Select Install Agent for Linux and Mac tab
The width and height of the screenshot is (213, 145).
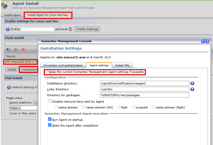coord(48,15)
